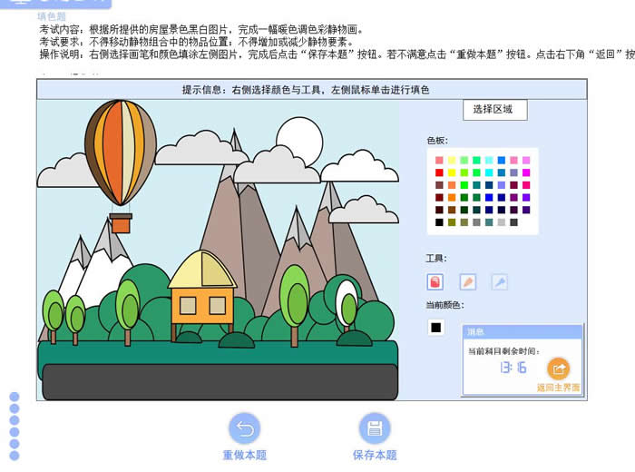
Task: Select the orange pencil brush tool
Action: [x=468, y=282]
